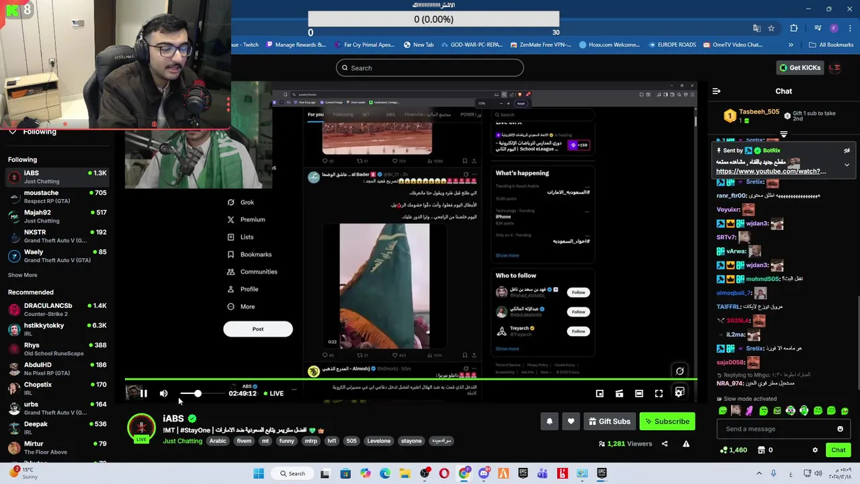The image size is (860, 484).
Task: Mute the stream volume speaker icon
Action: pyautogui.click(x=163, y=394)
